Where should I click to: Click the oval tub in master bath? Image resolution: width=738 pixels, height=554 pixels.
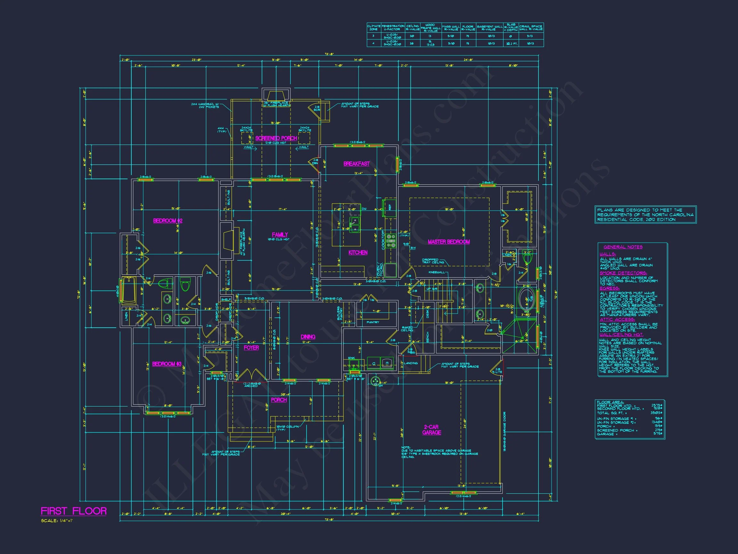(527, 298)
